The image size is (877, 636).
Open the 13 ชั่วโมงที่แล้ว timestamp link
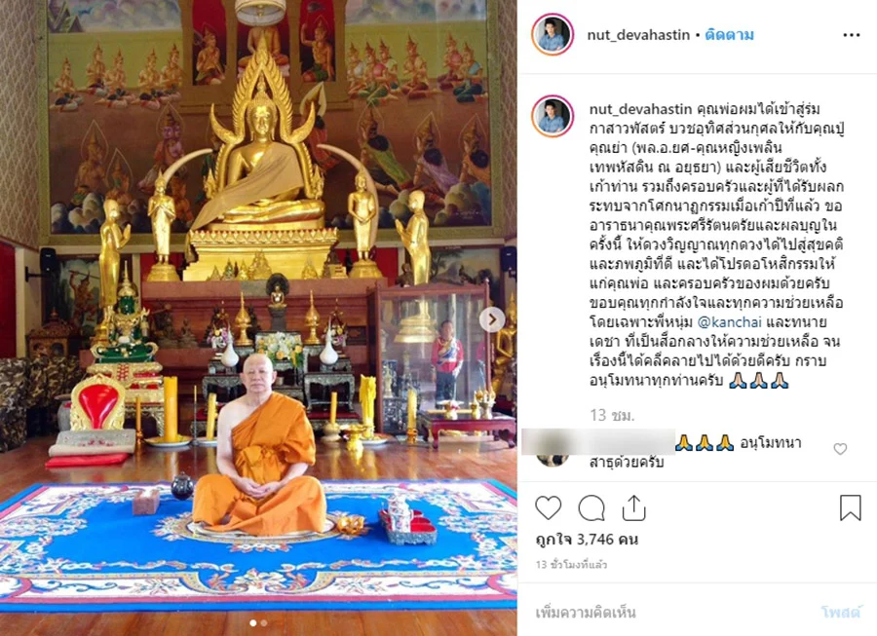(571, 565)
